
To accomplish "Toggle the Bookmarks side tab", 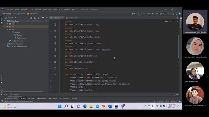I will tap(2, 79).
